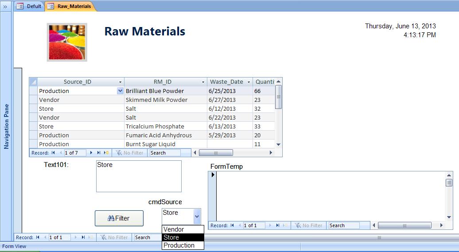Click the datasheet horizontal scrollbar thumb
The height and width of the screenshot is (252, 459).
click(216, 153)
